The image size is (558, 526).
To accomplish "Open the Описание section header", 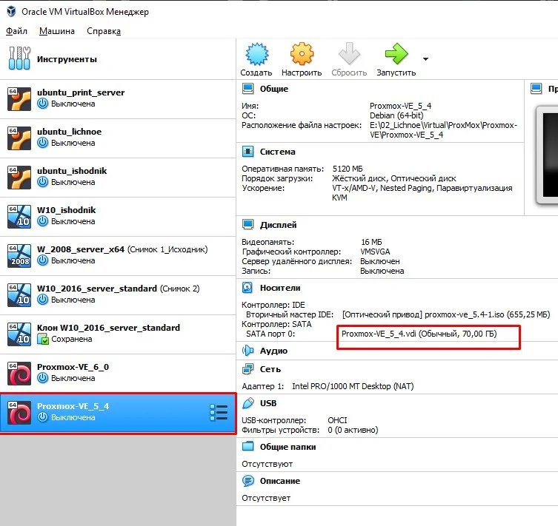I will [x=280, y=481].
